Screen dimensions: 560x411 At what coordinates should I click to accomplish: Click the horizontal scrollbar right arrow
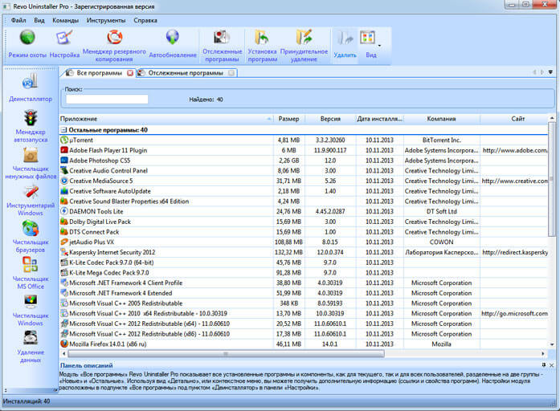coord(543,353)
